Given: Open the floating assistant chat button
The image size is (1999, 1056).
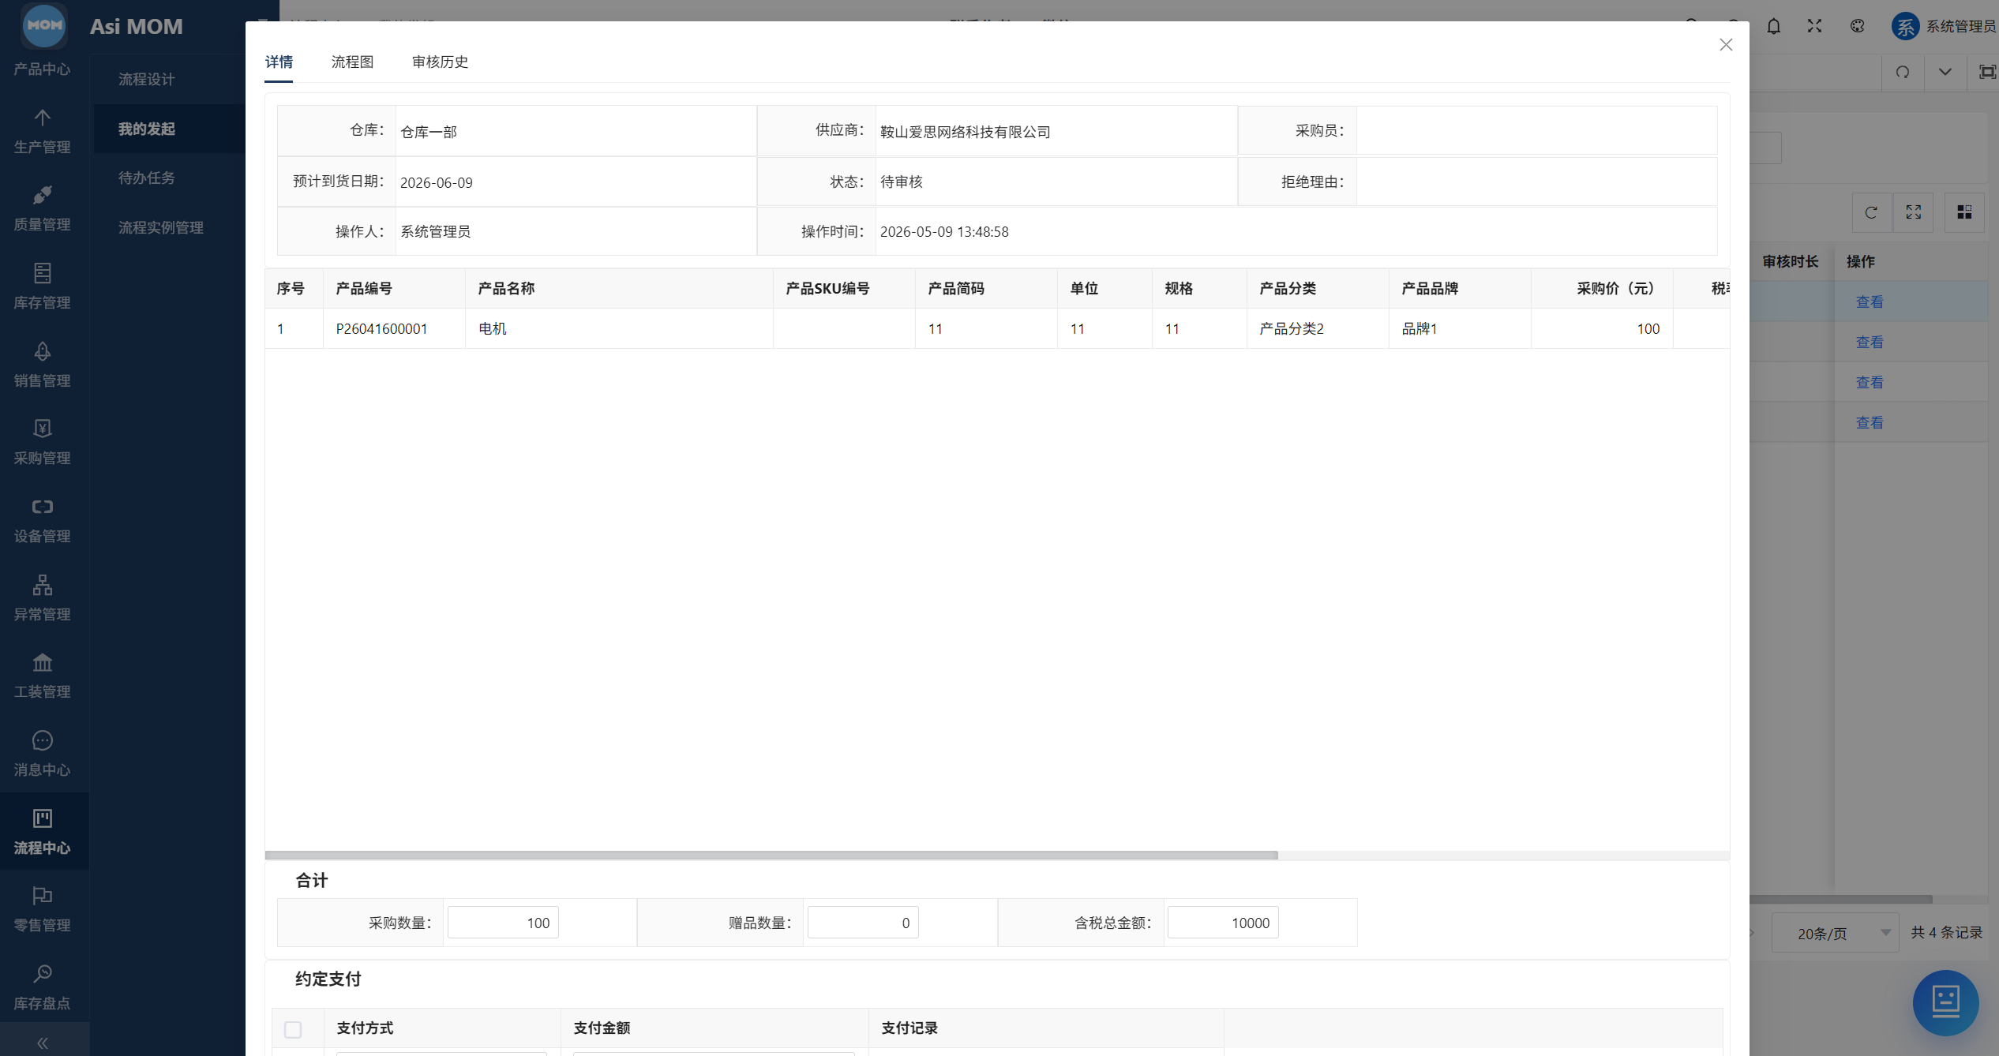Looking at the screenshot, I should coord(1945,1002).
